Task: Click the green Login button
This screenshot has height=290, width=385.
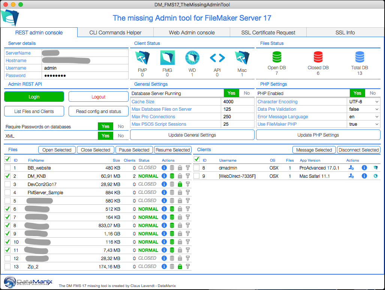Action: (34, 97)
